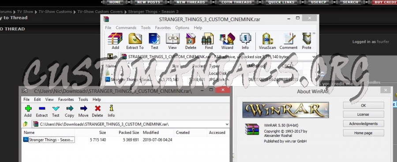Open the Commands menu in WinRAR
397x162 pixels.
coord(126,28)
